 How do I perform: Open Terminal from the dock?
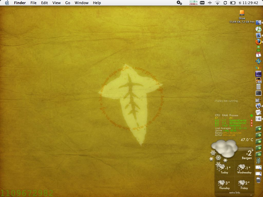[258, 93]
